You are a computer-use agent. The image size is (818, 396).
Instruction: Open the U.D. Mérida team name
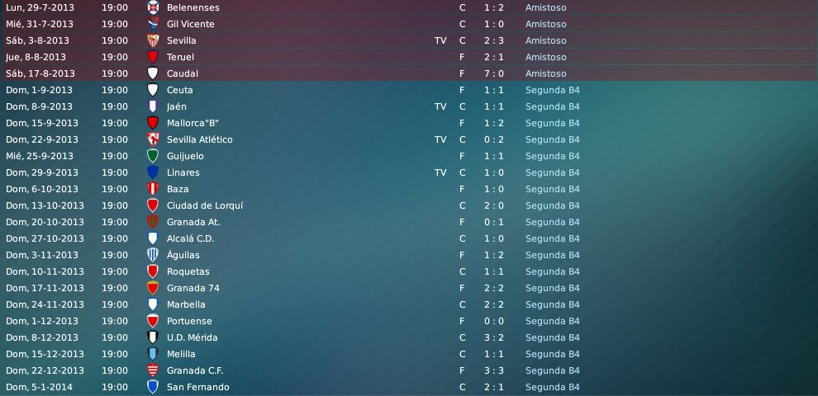coord(192,337)
